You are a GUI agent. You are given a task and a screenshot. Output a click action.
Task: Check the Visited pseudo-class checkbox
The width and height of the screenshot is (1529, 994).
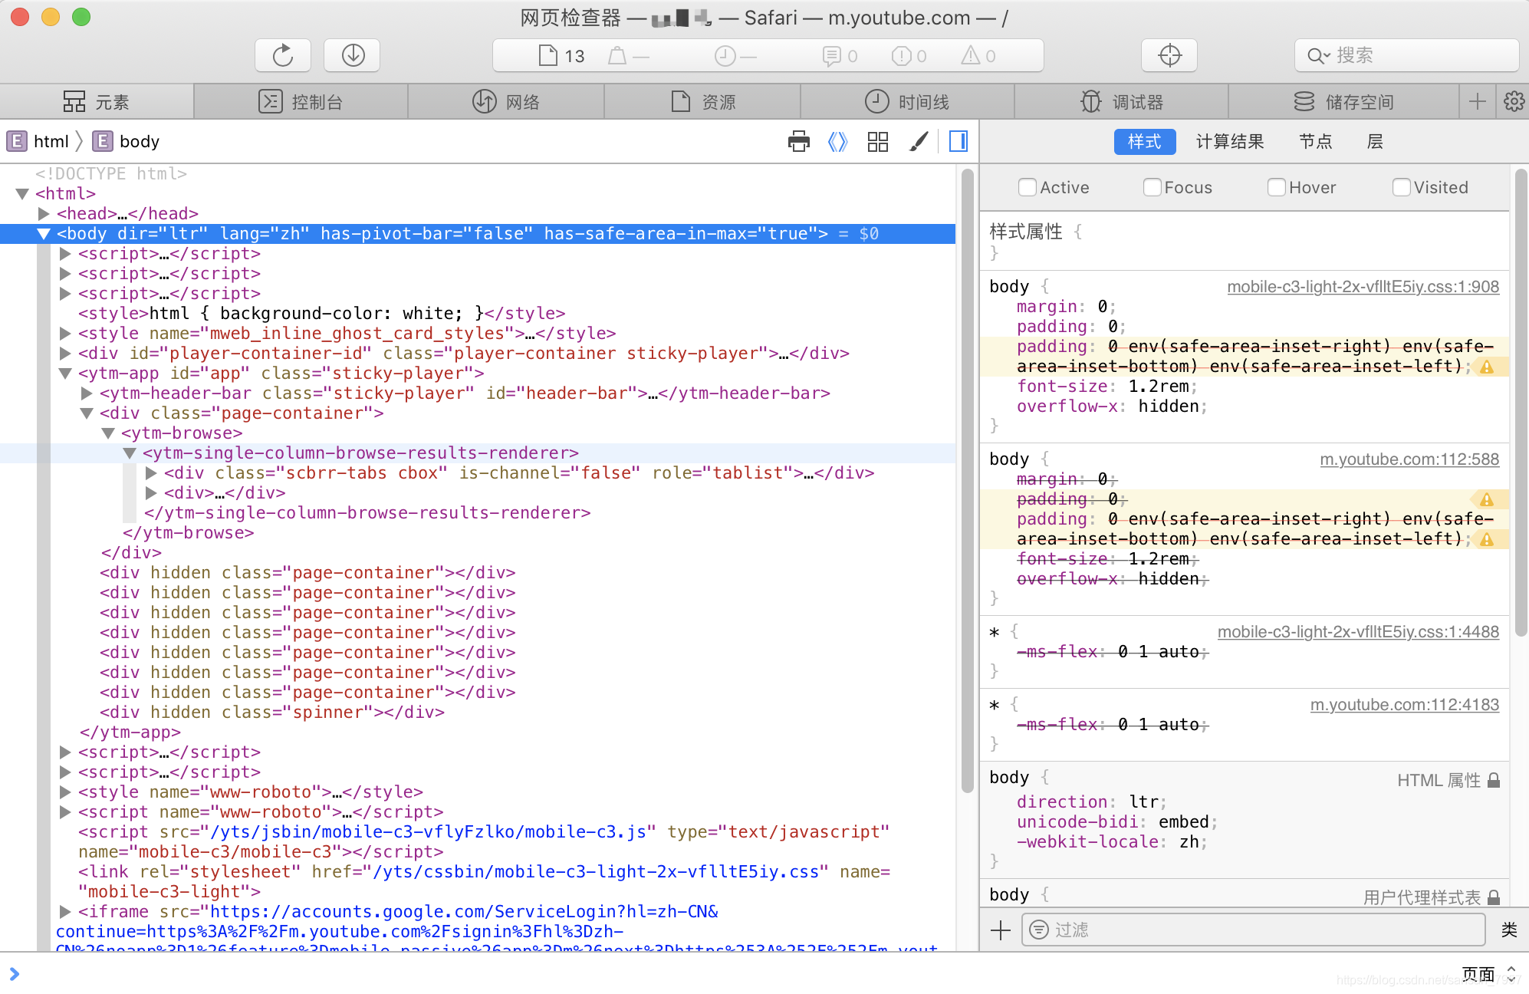tap(1401, 187)
